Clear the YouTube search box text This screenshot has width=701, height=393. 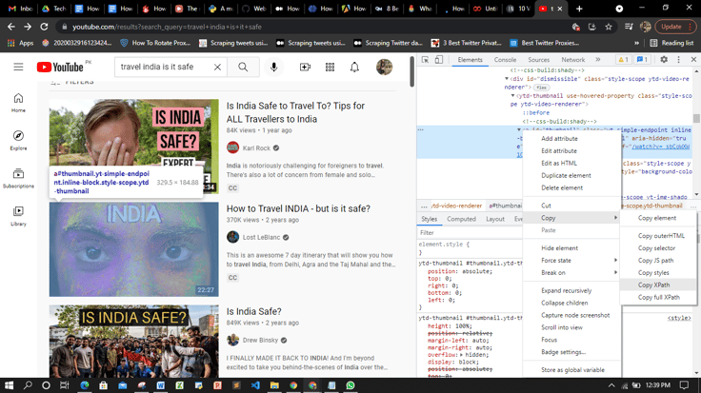[217, 67]
